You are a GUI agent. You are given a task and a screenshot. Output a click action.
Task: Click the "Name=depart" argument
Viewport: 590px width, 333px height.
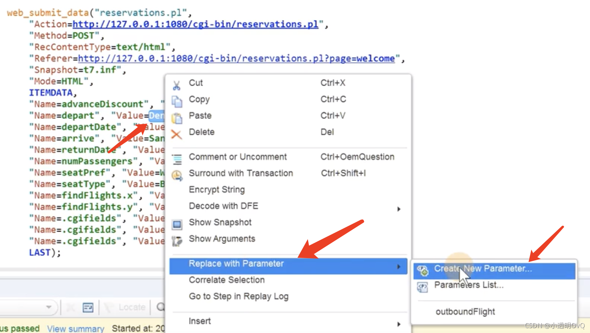pos(64,116)
